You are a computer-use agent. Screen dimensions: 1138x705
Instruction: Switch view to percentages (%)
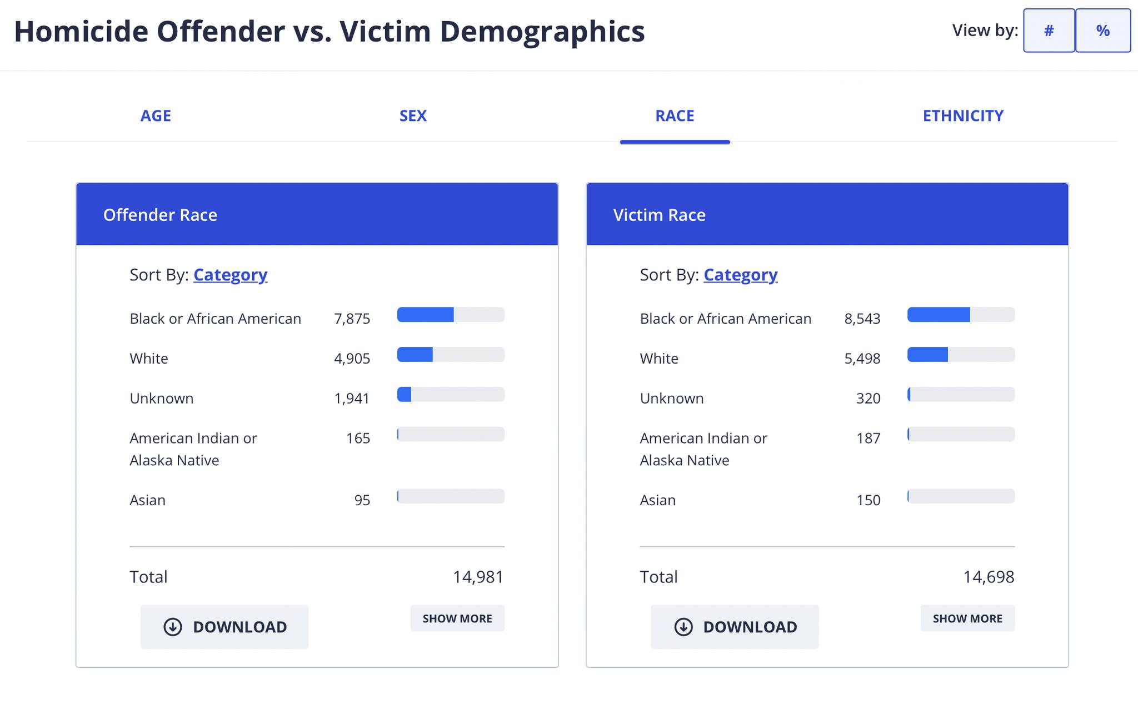pyautogui.click(x=1102, y=31)
